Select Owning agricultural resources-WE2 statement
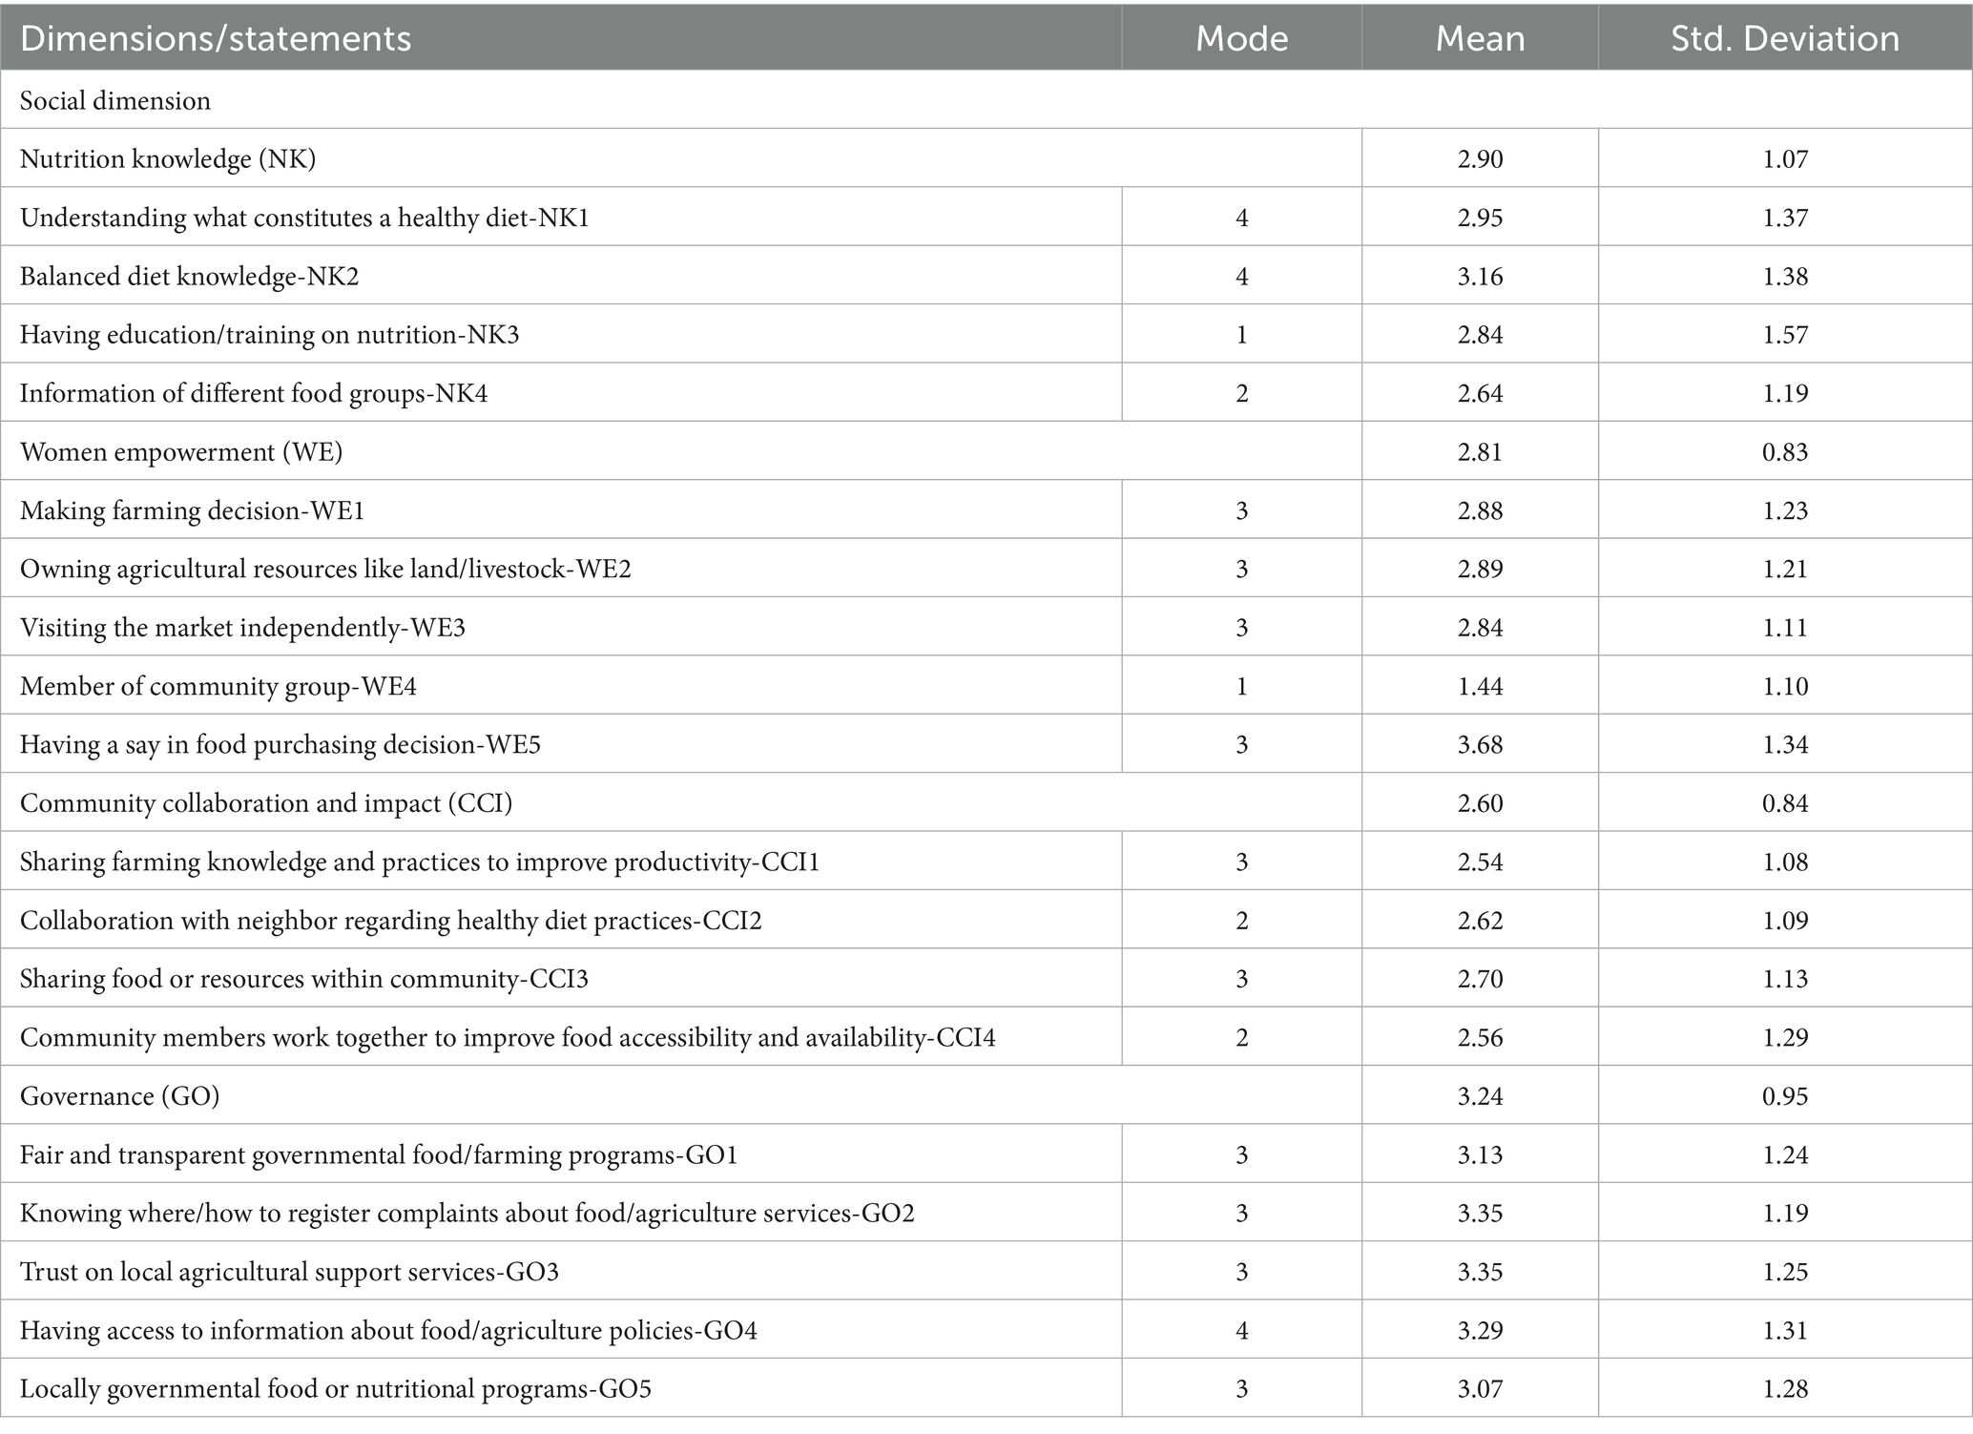This screenshot has height=1434, width=1973. pyautogui.click(x=325, y=569)
